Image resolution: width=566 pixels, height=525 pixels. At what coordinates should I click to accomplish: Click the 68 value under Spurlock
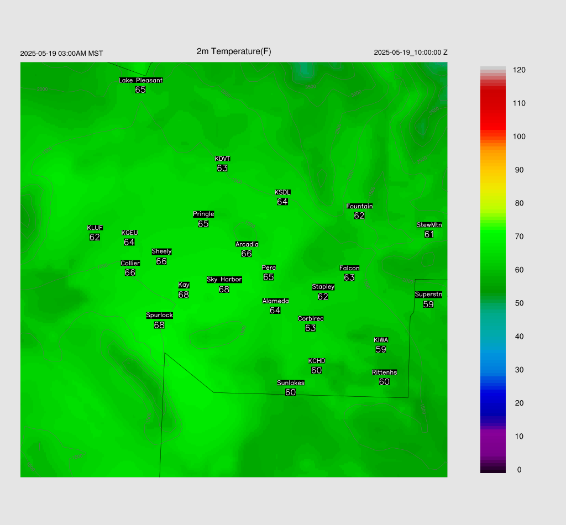point(159,325)
